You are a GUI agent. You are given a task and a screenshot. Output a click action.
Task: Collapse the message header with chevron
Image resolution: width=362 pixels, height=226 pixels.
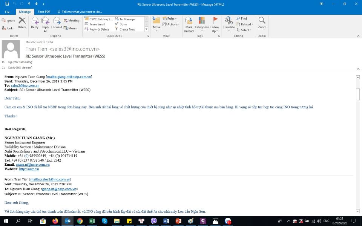click(358, 69)
